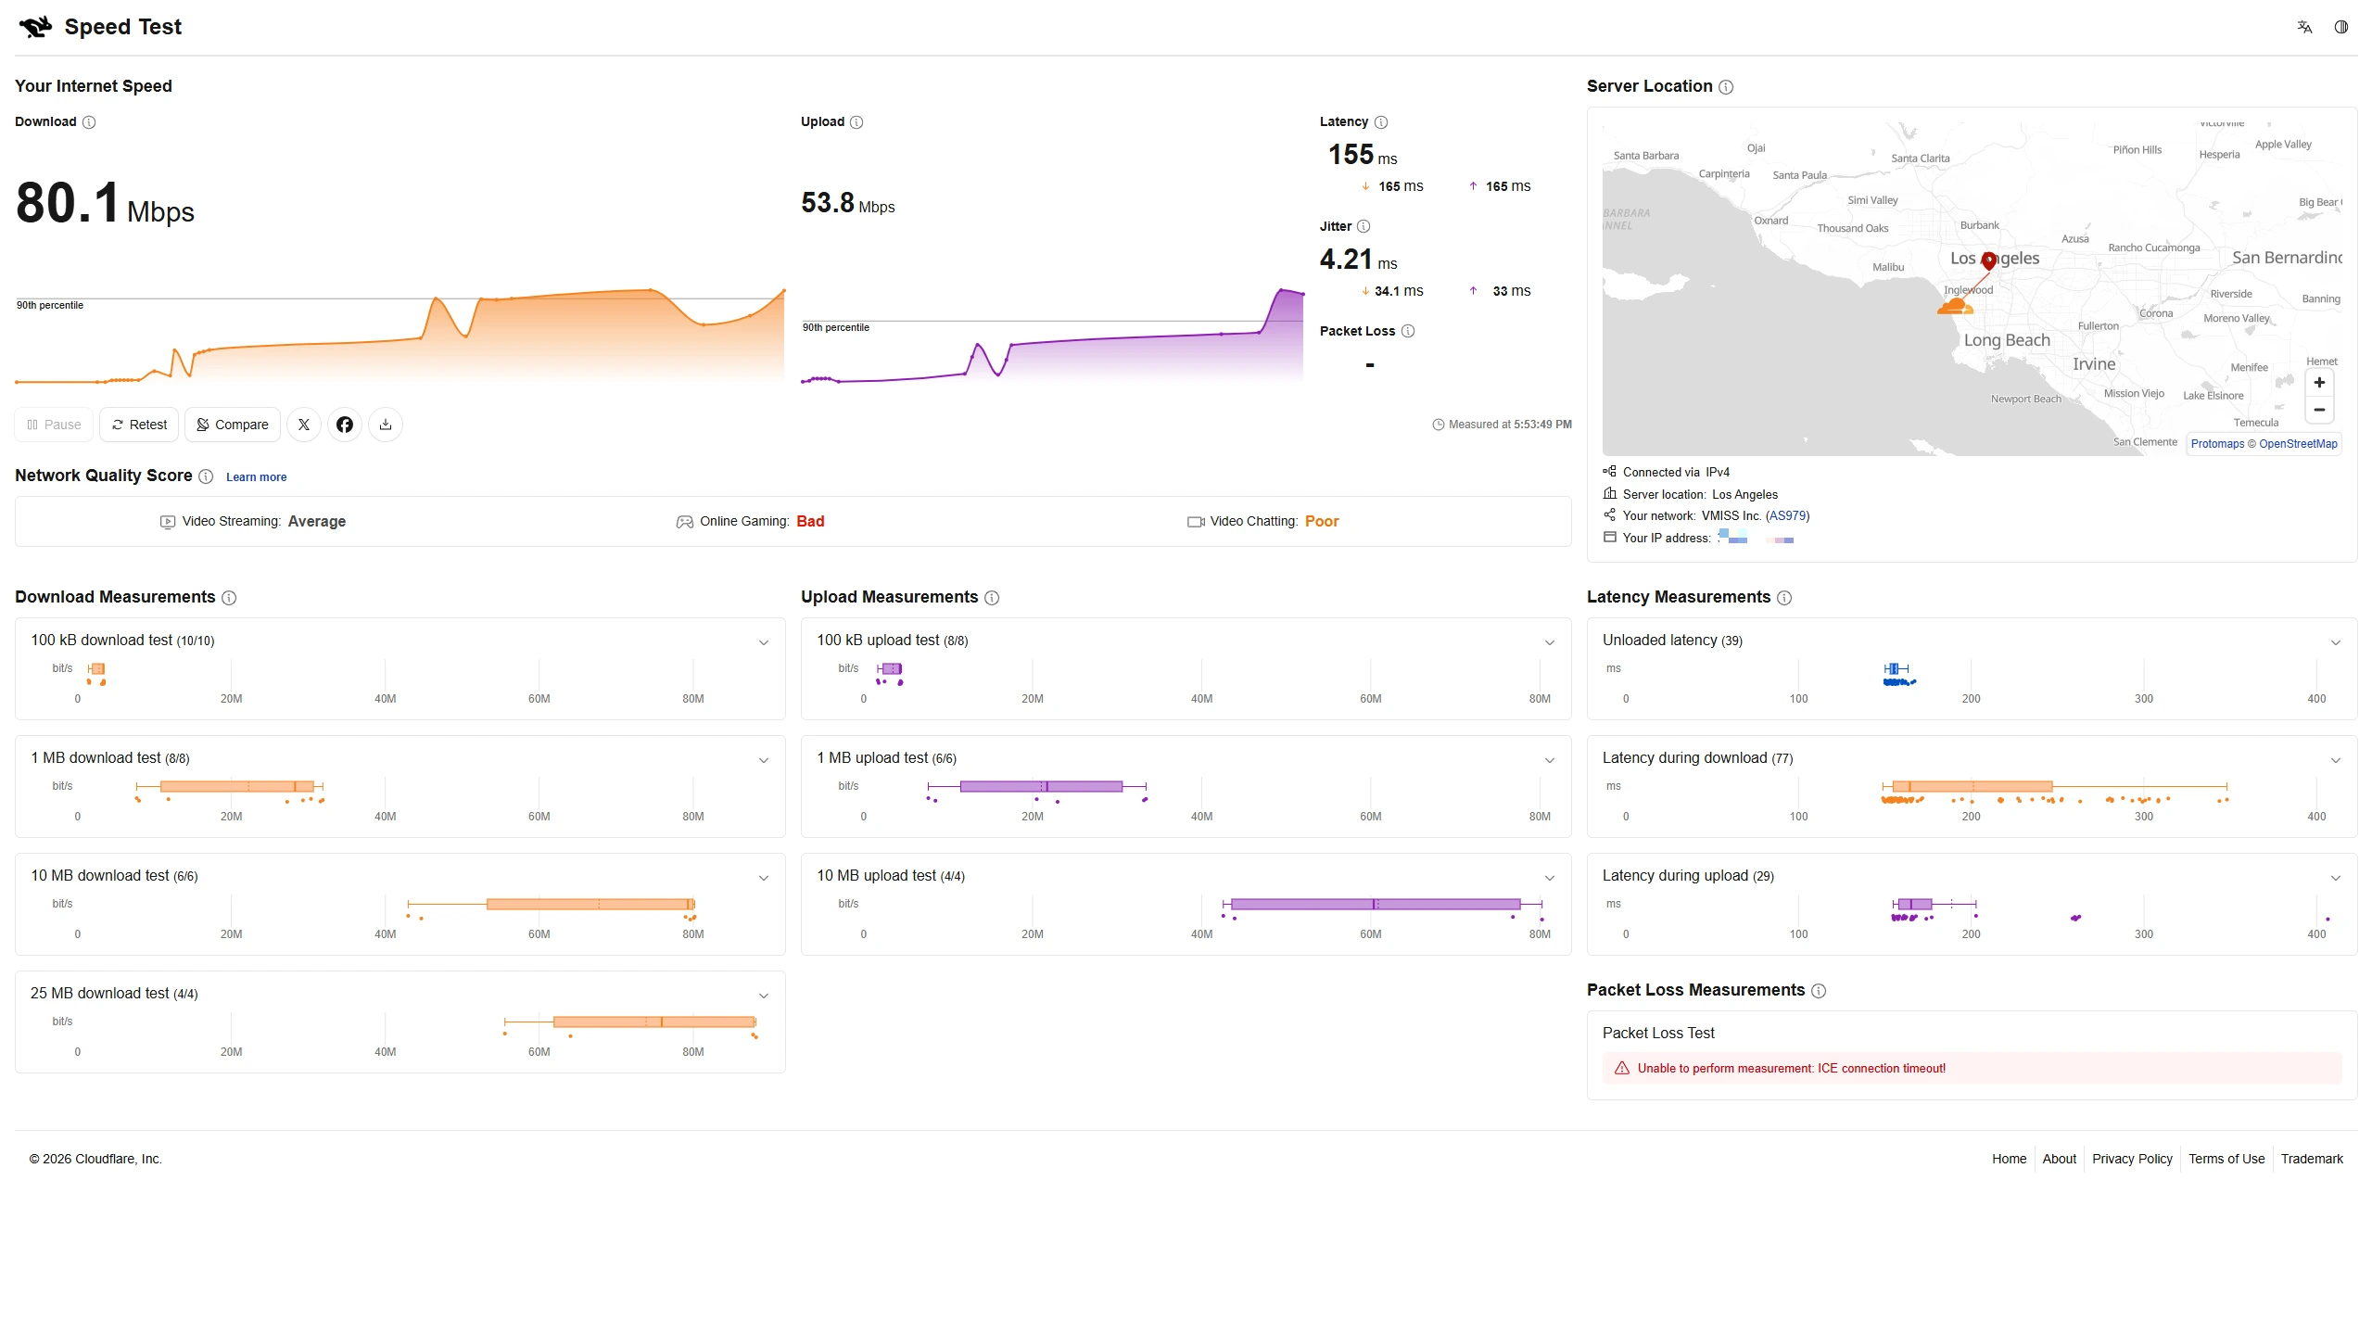Expand the 1 MB upload test
Screen dimensions: 2372x1320
pyautogui.click(x=1550, y=760)
